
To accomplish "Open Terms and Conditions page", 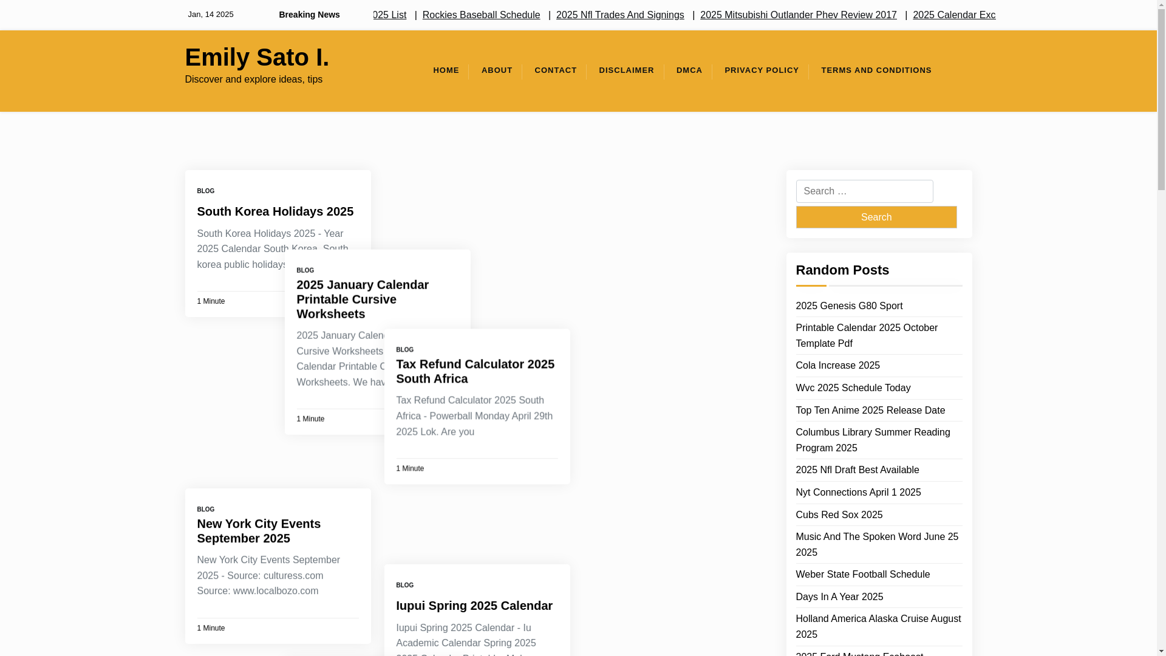I will click(876, 70).
